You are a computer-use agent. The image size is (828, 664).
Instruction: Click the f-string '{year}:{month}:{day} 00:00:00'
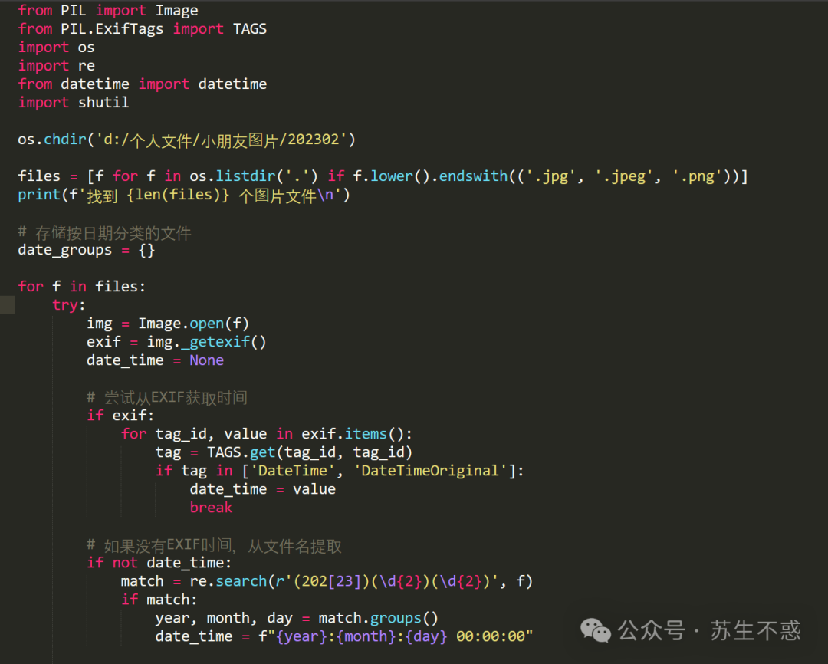pyautogui.click(x=399, y=636)
